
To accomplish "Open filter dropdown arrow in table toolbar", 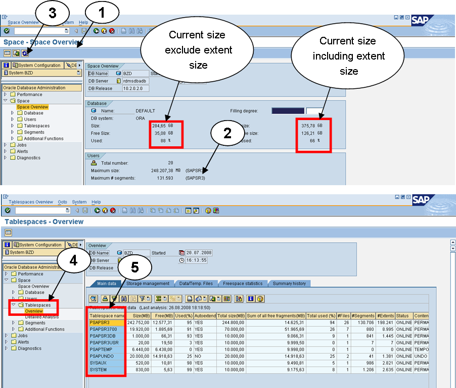I will point(148,299).
